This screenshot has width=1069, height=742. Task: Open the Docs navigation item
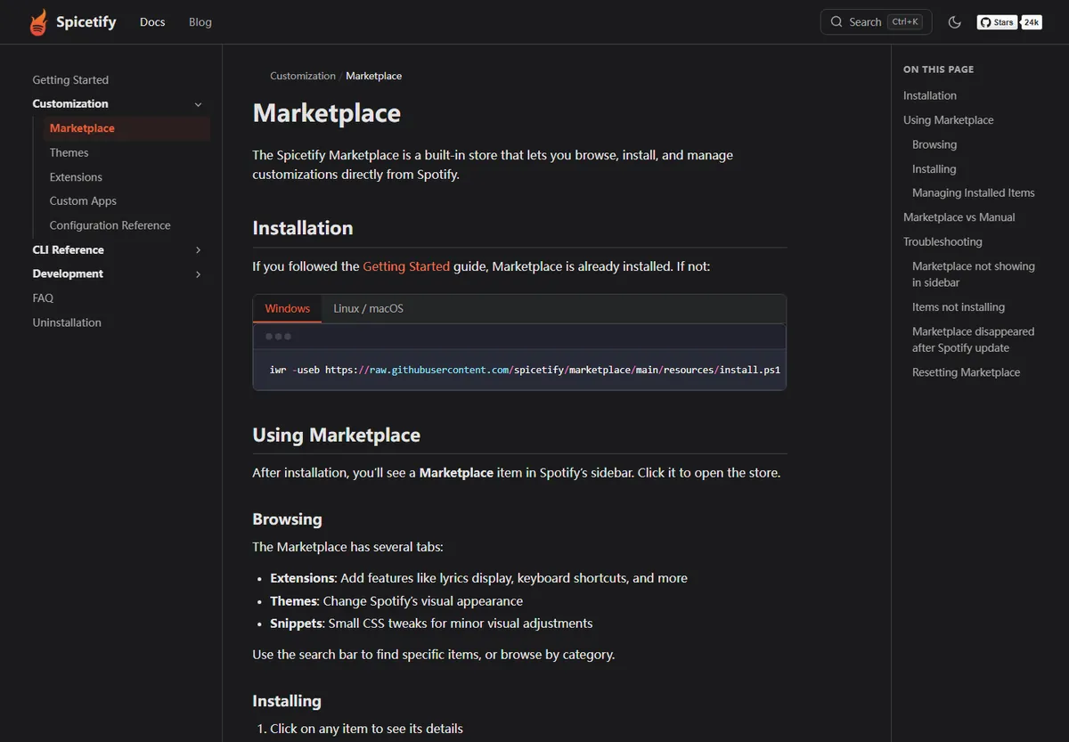pyautogui.click(x=152, y=22)
